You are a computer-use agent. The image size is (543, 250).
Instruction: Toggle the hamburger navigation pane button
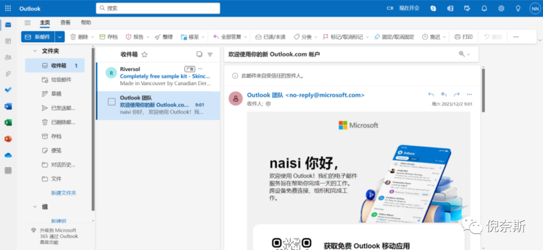(28, 23)
